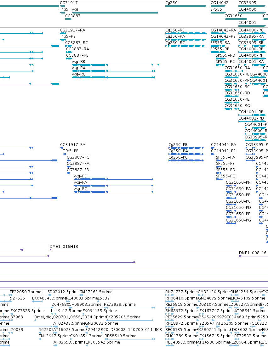The image size is (268, 347).
Task: Open the CG14042-PA protein label
Action: coord(224,145)
